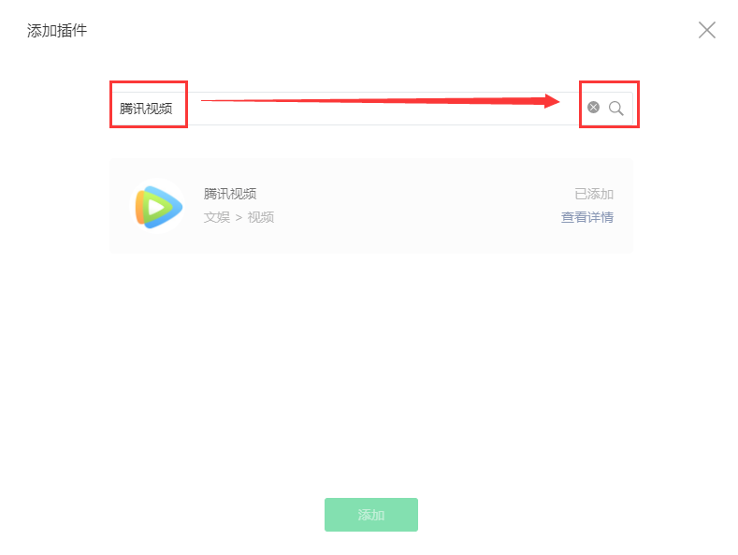Select the 腾讯视频 search result card
The width and height of the screenshot is (738, 555).
pyautogui.click(x=371, y=206)
